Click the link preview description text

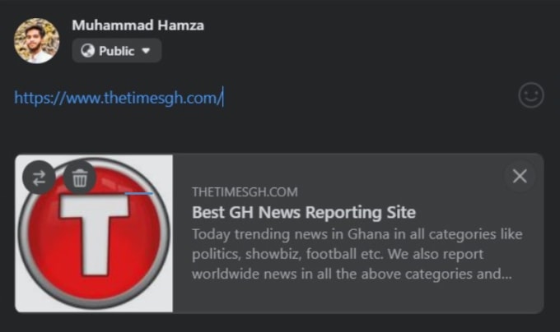(357, 254)
